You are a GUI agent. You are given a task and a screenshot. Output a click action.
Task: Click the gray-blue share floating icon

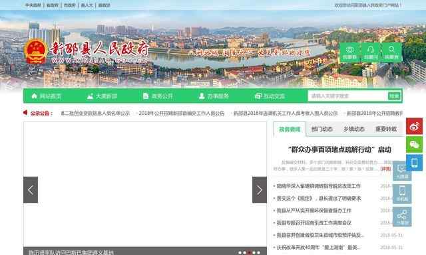[402, 216]
